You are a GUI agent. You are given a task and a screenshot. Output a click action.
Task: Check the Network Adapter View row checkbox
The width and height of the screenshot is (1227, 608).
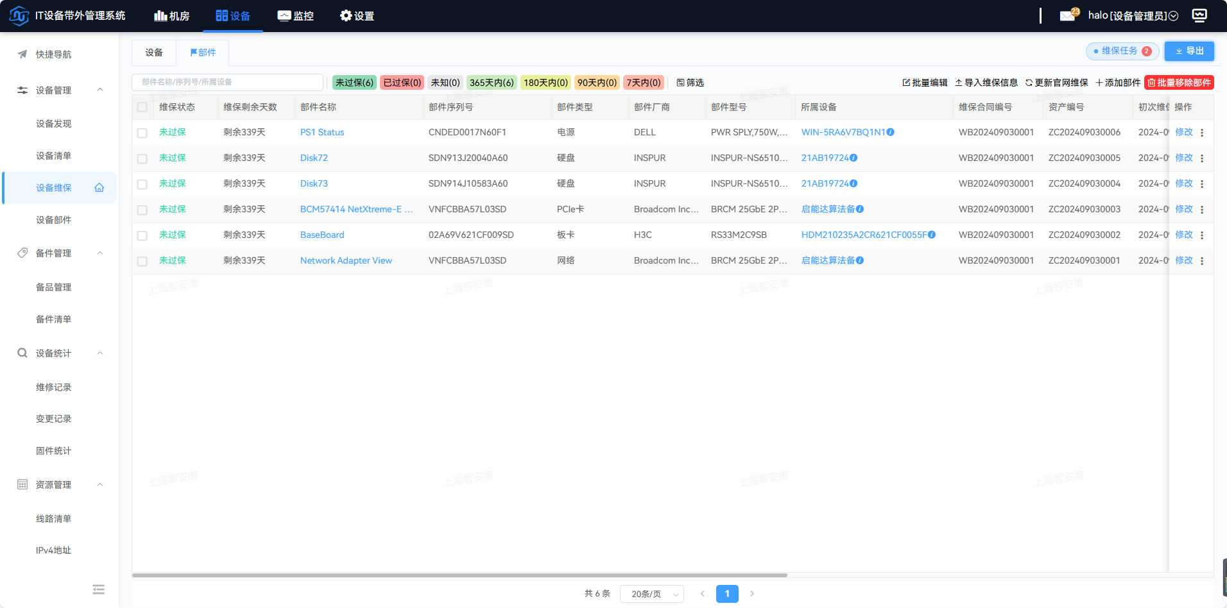click(x=142, y=261)
